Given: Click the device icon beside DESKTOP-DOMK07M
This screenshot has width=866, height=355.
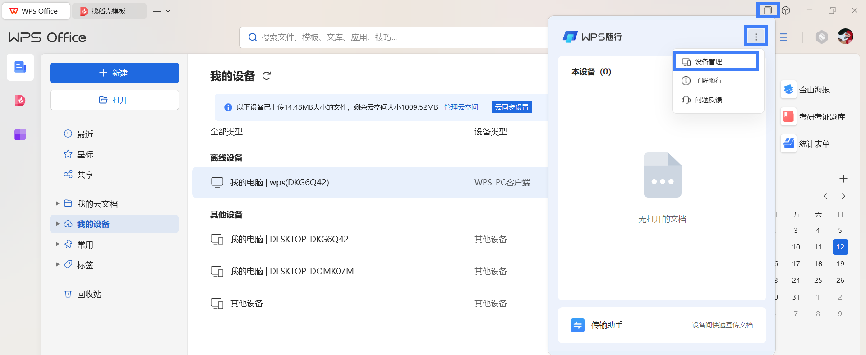Looking at the screenshot, I should 217,271.
